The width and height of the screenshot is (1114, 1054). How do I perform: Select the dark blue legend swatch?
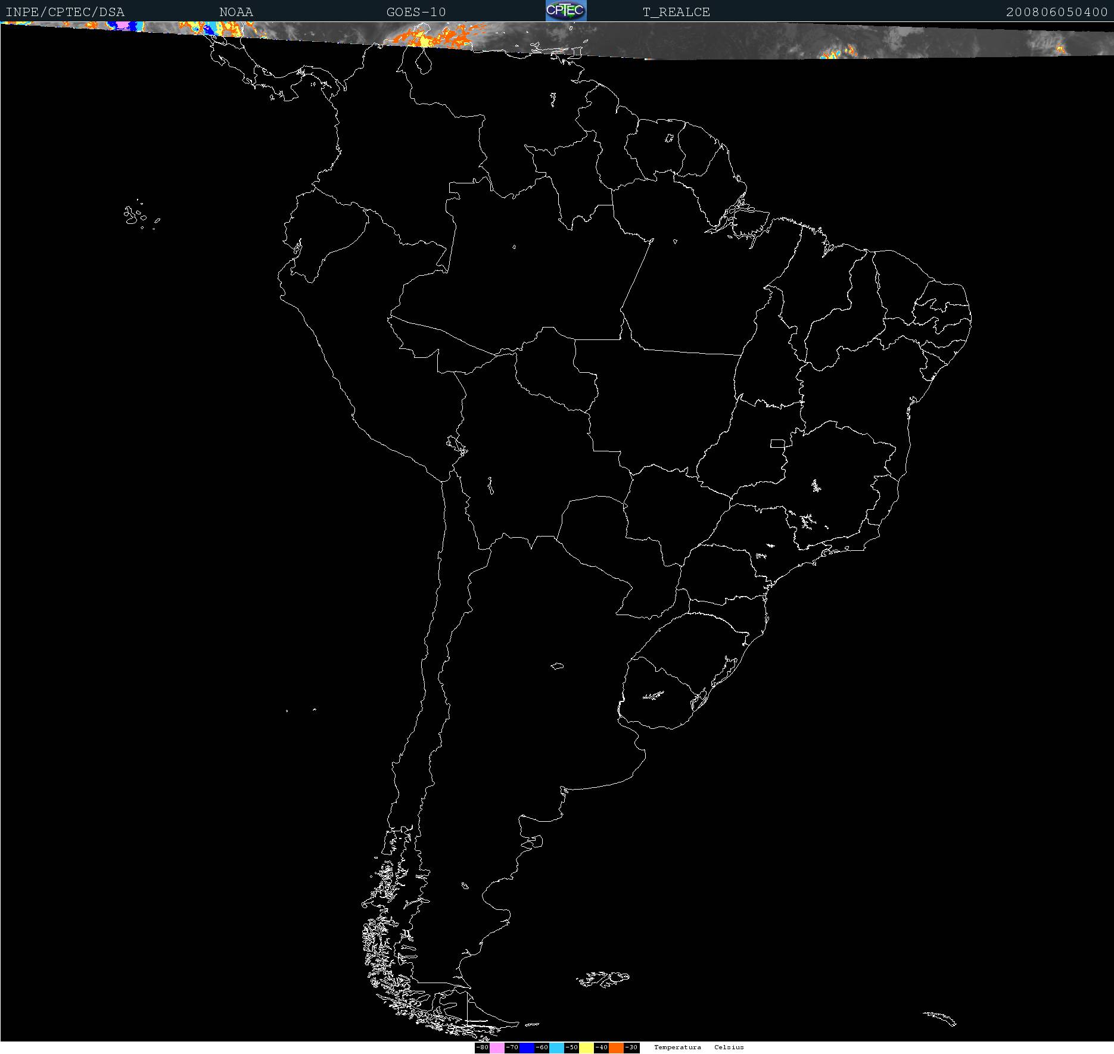pos(527,1047)
